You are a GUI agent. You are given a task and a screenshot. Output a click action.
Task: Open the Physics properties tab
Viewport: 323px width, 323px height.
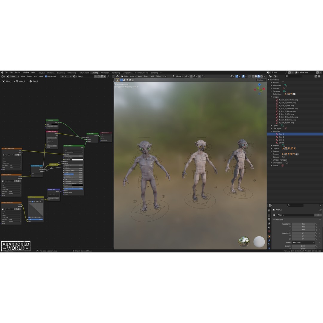(269, 248)
